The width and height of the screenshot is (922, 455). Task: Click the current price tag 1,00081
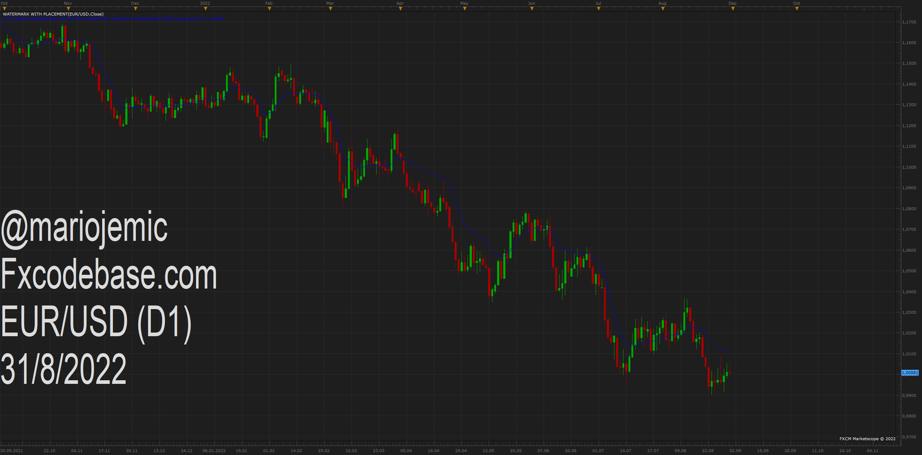910,373
